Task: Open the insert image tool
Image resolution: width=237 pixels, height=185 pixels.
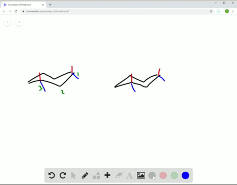Action: 141,175
